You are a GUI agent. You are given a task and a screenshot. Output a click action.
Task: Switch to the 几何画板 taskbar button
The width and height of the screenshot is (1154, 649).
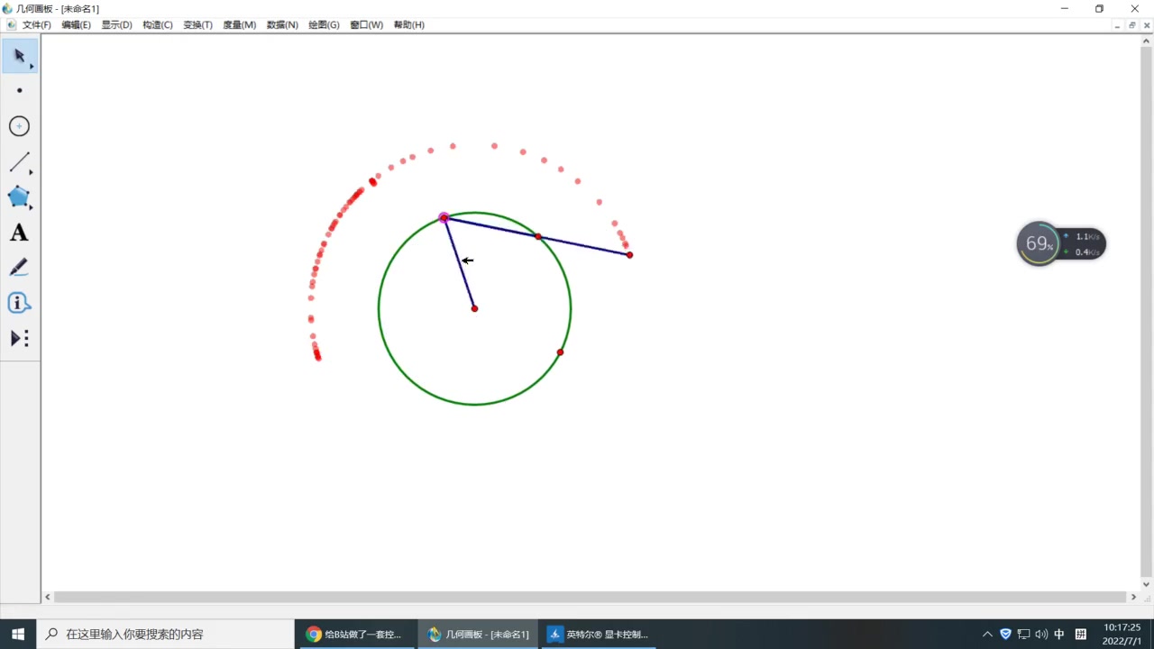tap(478, 634)
